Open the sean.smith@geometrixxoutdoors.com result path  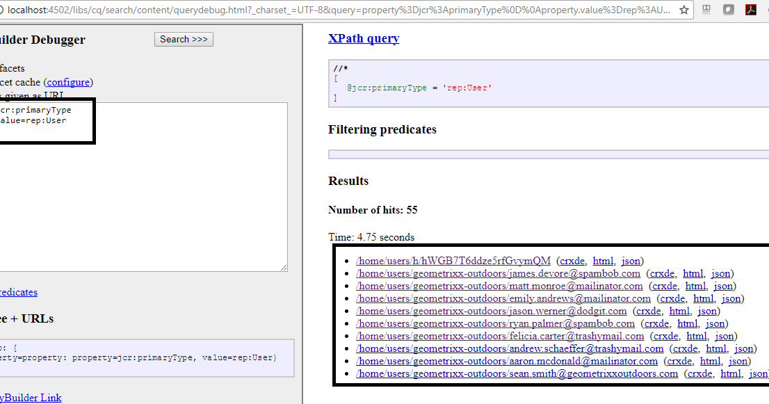pyautogui.click(x=517, y=373)
